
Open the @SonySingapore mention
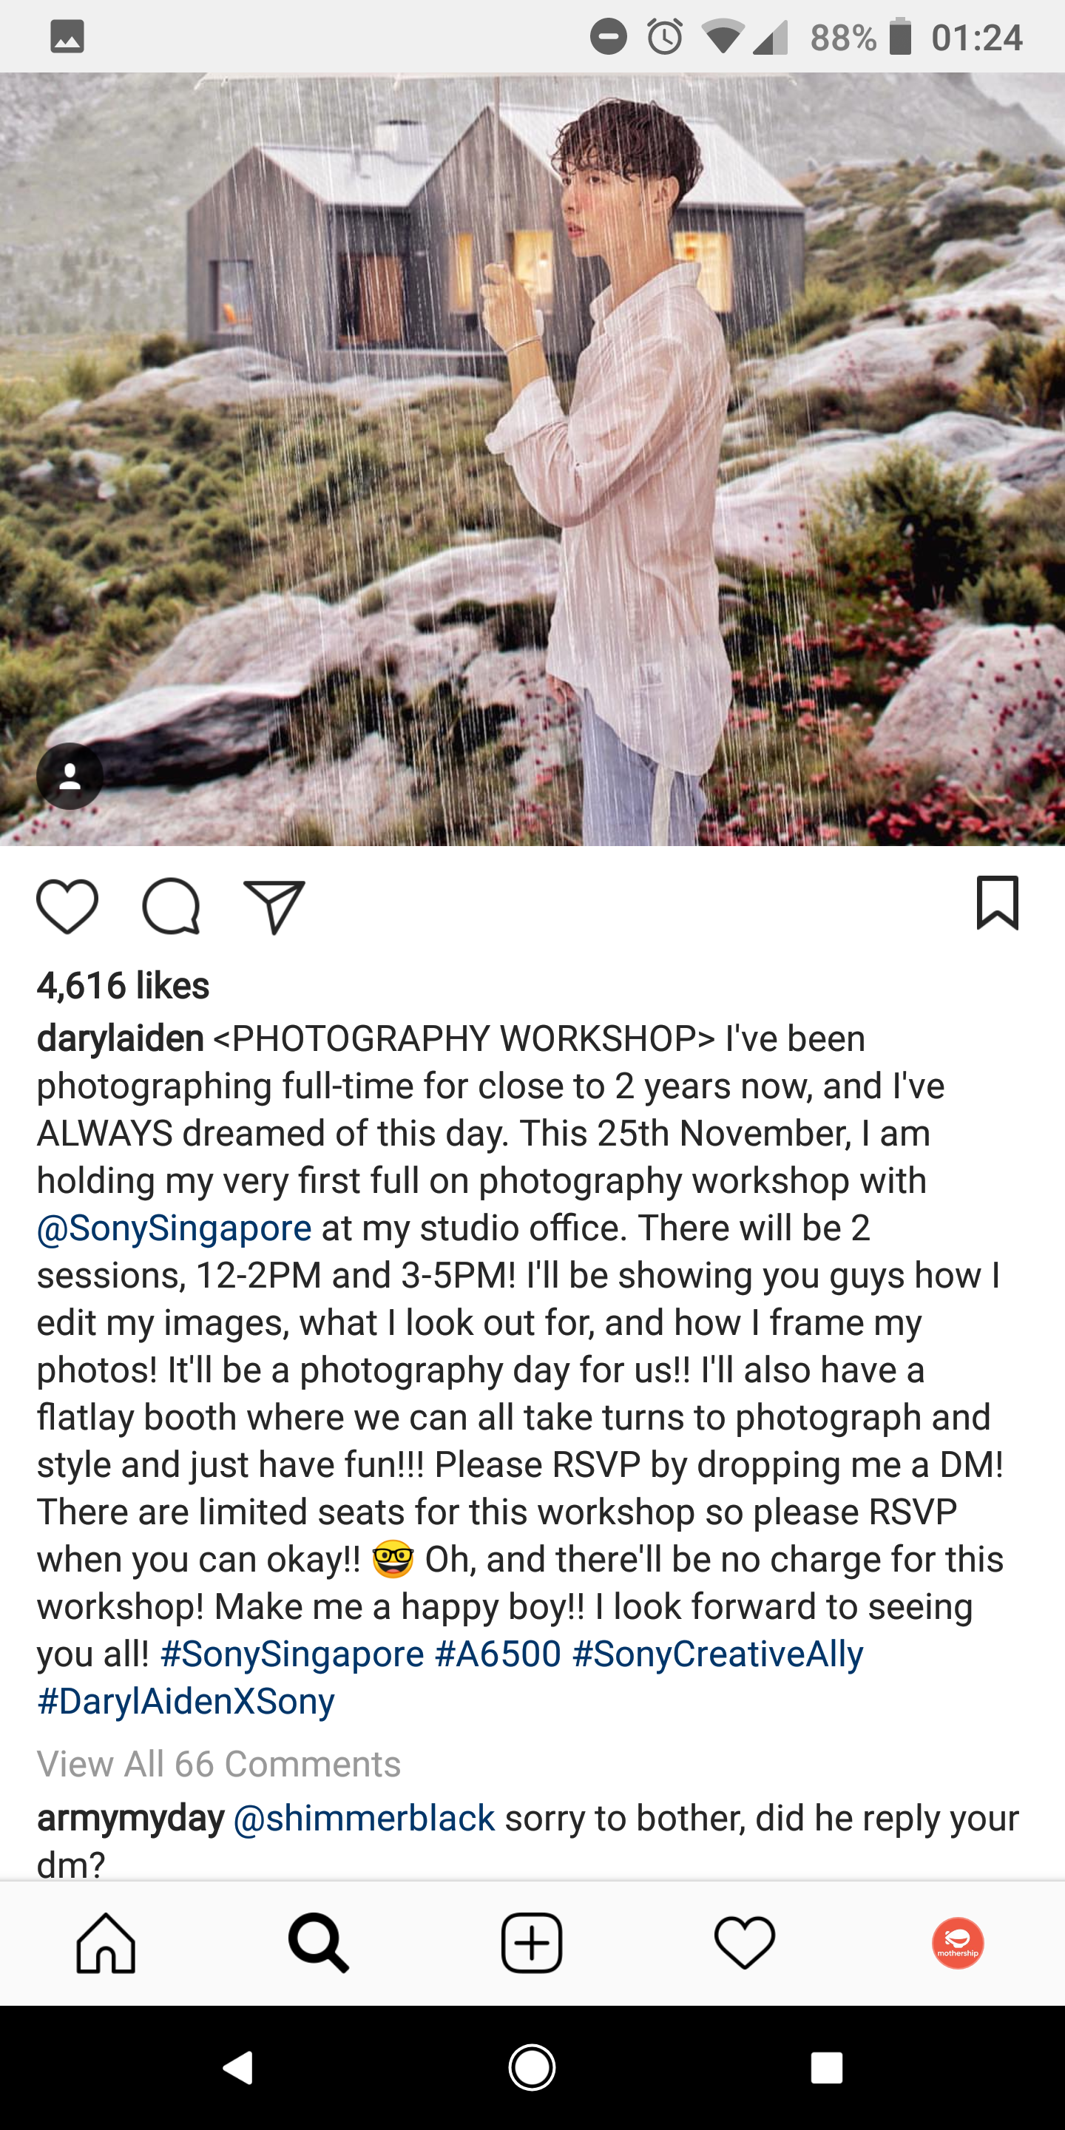click(175, 1228)
